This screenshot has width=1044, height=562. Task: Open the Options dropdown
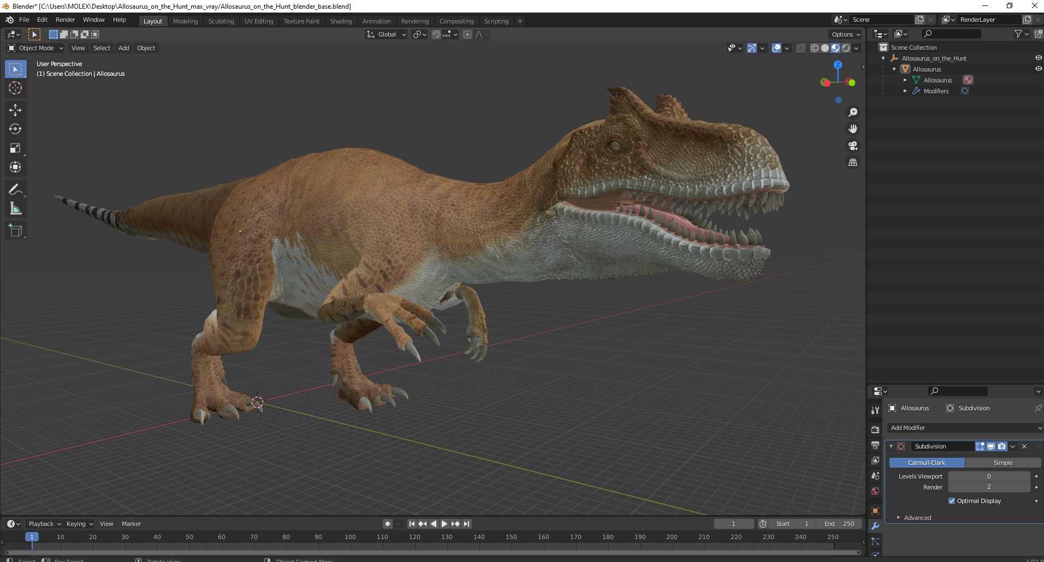(845, 34)
